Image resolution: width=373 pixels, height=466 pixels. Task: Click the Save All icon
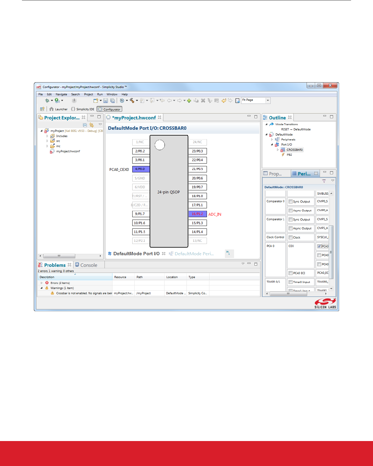pos(112,101)
